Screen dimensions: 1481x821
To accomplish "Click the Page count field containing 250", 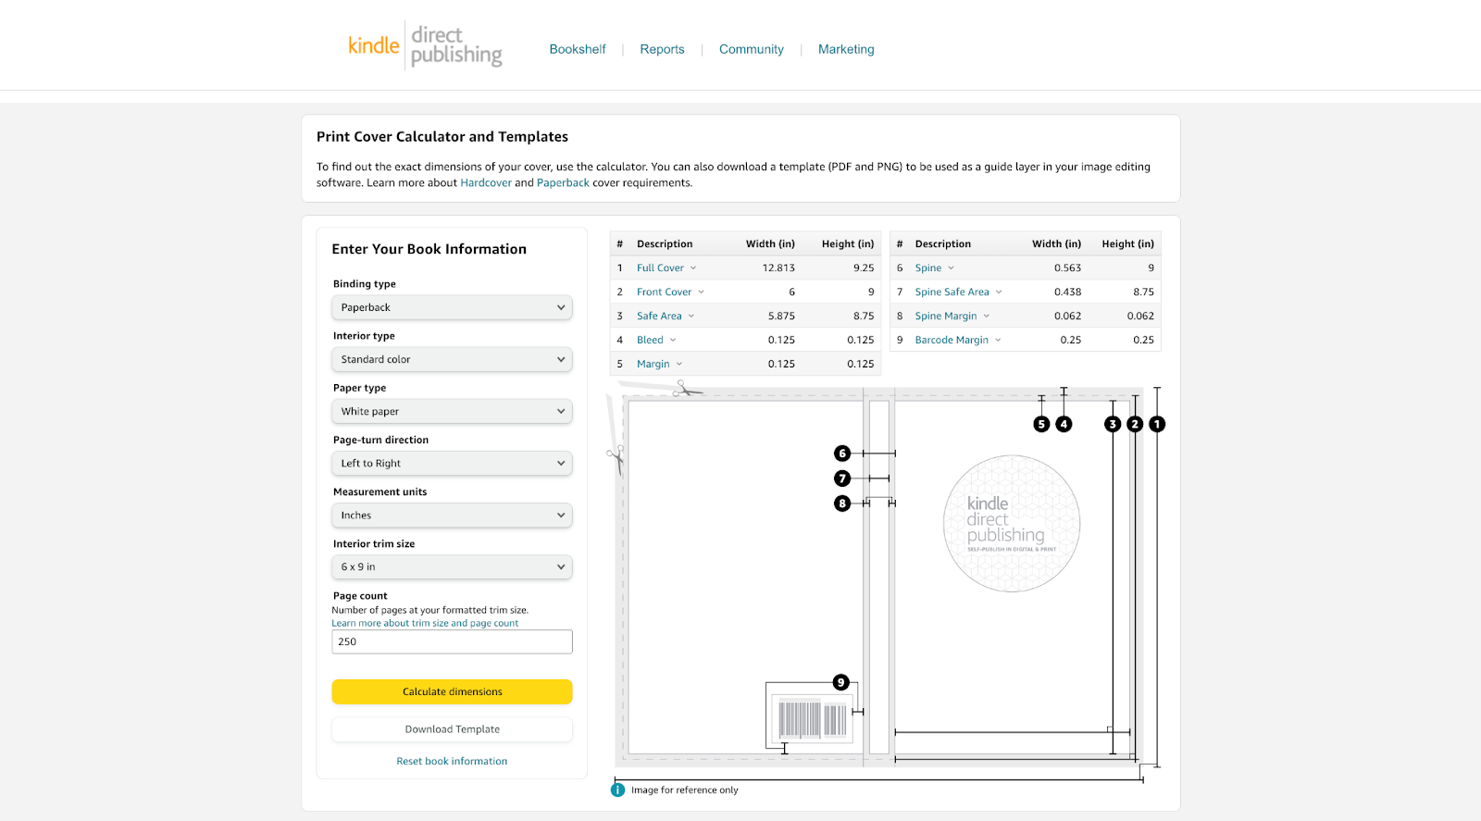I will coord(452,641).
